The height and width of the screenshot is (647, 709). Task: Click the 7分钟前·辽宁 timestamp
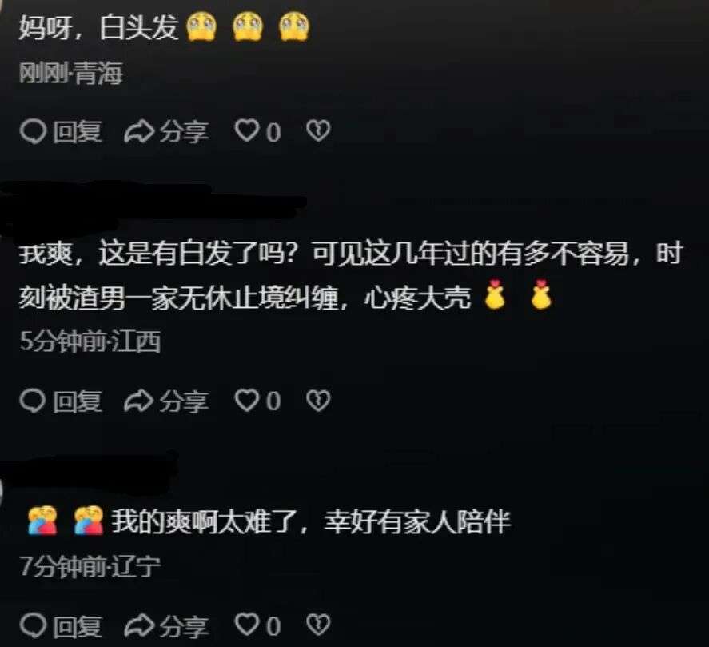90,566
